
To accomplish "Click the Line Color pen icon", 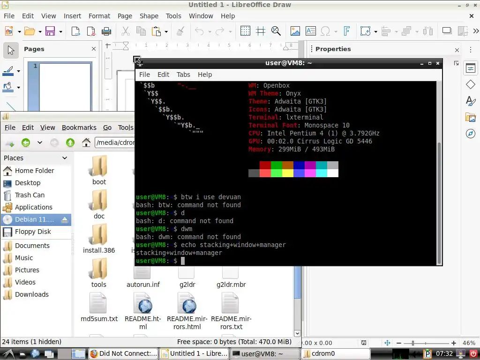I will (x=8, y=71).
